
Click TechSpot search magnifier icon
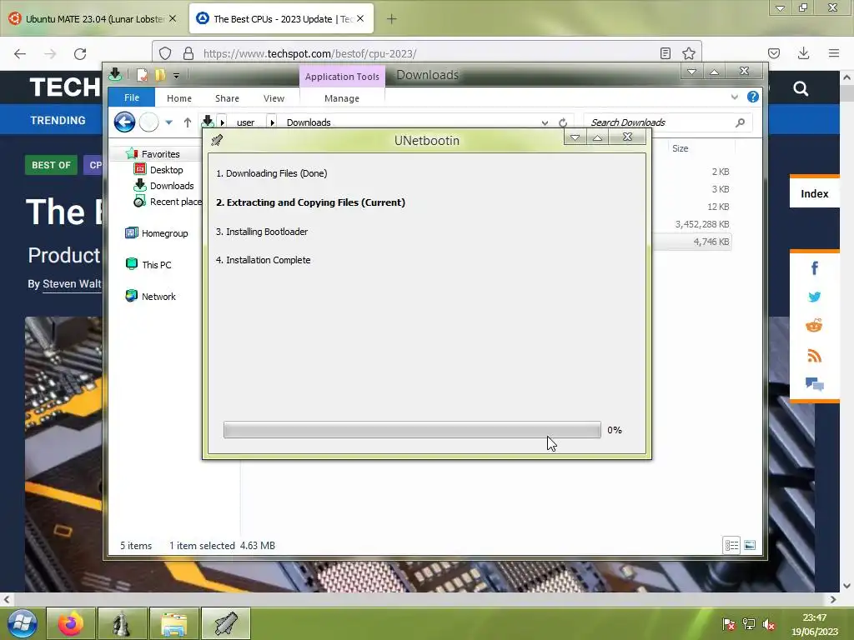pos(800,88)
